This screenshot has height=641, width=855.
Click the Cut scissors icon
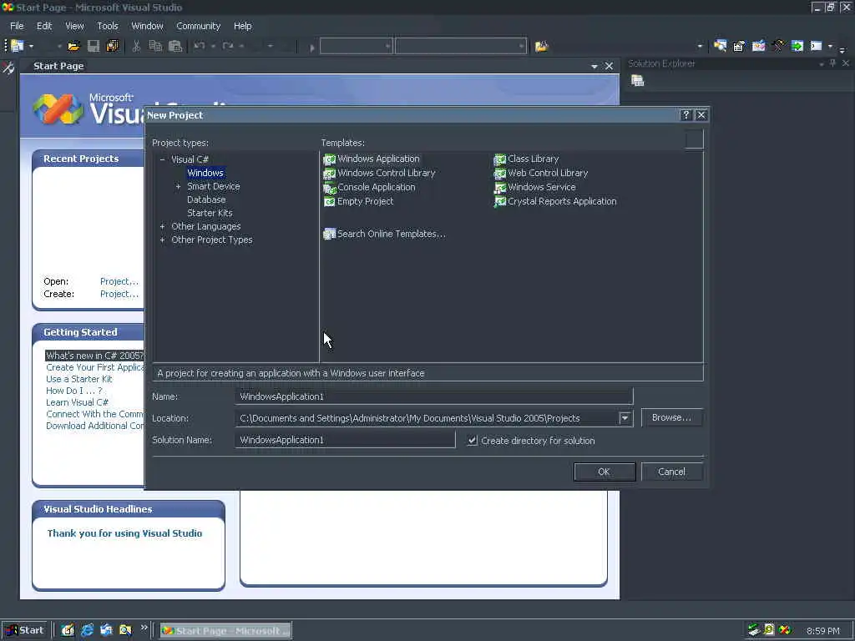click(136, 47)
